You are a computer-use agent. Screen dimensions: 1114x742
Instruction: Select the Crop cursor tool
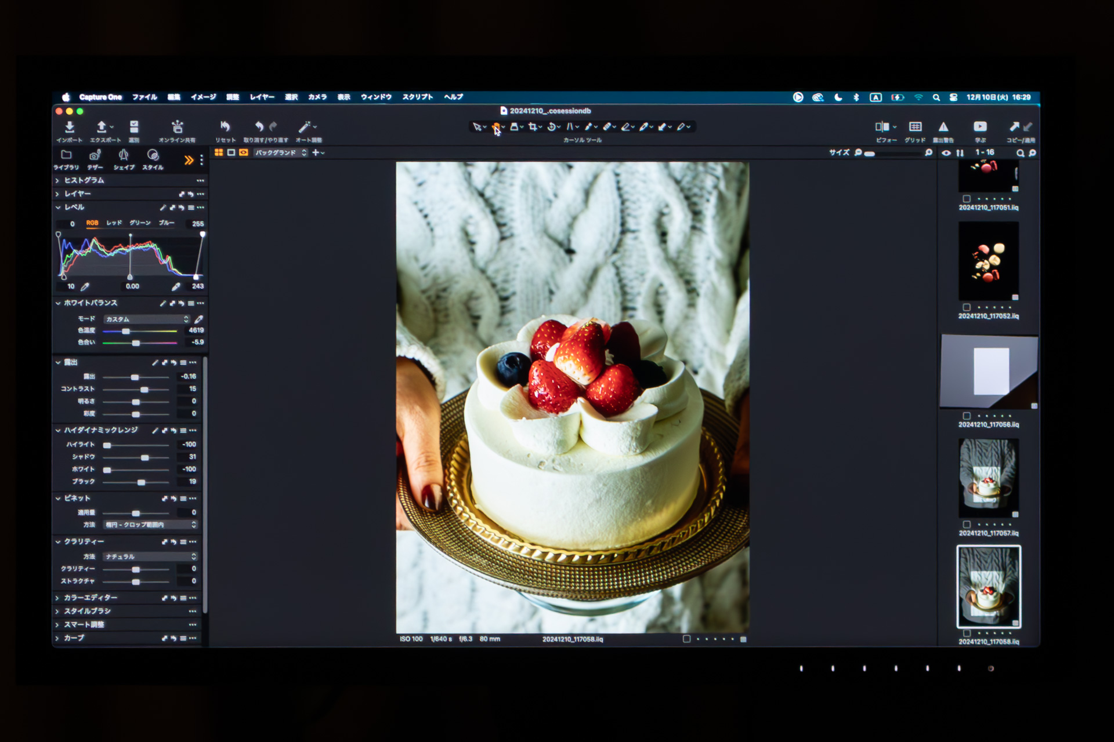click(x=532, y=127)
